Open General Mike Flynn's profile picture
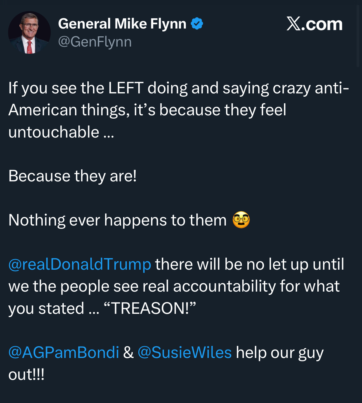362x403 pixels. pyautogui.click(x=29, y=32)
